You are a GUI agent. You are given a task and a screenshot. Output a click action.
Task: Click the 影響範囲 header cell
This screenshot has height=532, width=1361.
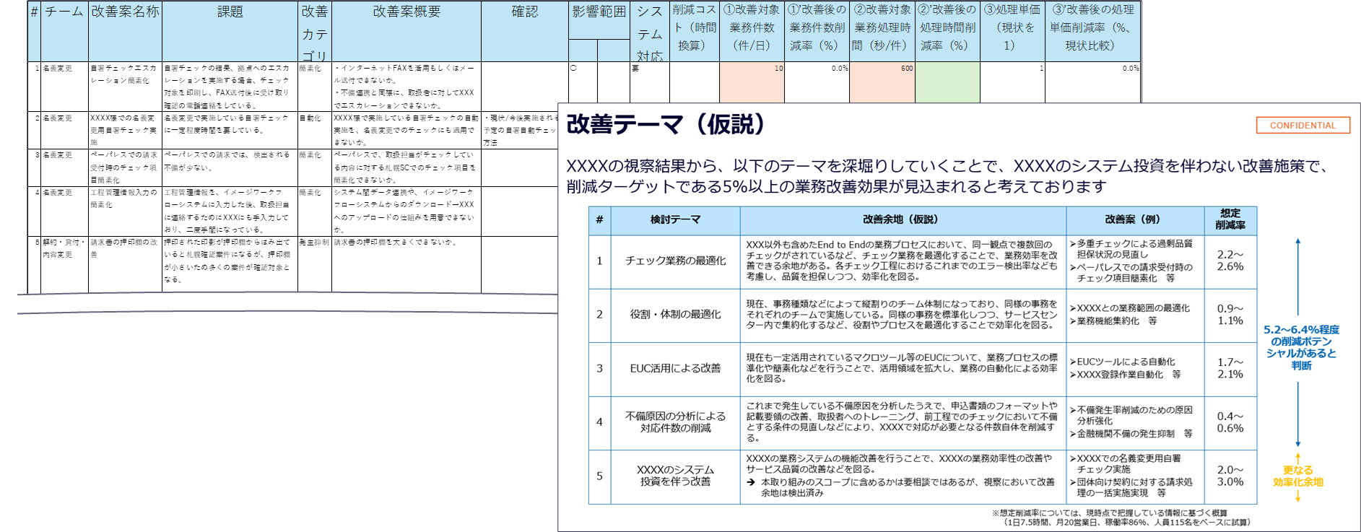(599, 20)
